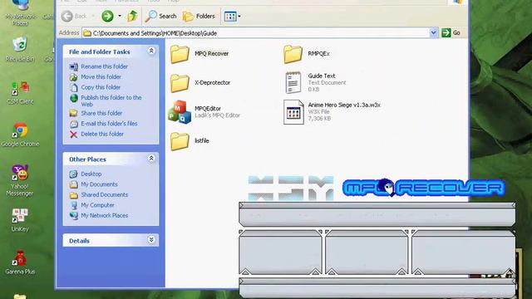Select the RMPQEx folder icon

pyautogui.click(x=293, y=53)
